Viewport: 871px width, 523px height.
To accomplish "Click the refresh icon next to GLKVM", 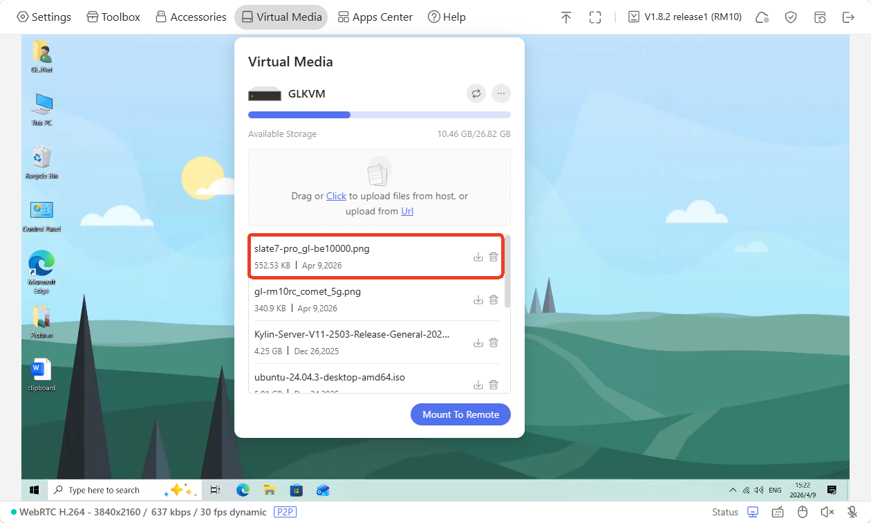I will click(x=476, y=93).
